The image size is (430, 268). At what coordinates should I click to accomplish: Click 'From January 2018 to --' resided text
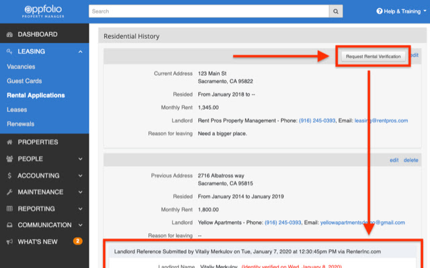point(226,94)
